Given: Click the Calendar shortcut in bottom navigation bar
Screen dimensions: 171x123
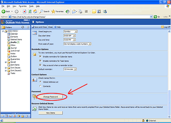Looking at the screenshot, I should pos(7,116).
